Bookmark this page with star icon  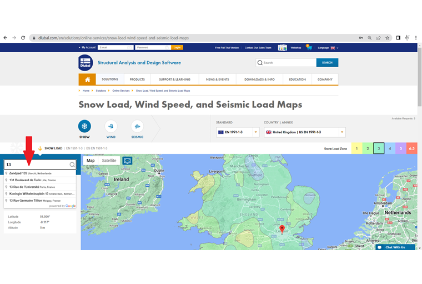click(387, 38)
